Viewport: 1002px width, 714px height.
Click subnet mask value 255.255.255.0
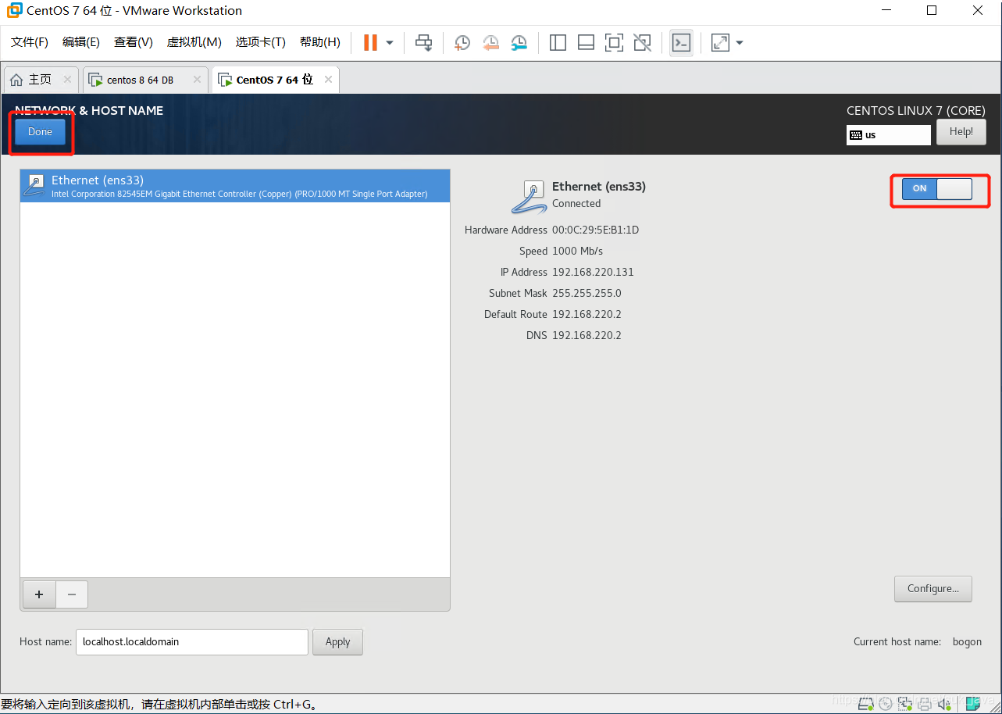tap(587, 293)
